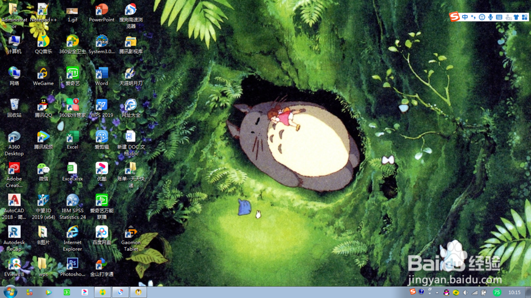
Task: Select the Excel.xlsx file icon
Action: point(72,172)
